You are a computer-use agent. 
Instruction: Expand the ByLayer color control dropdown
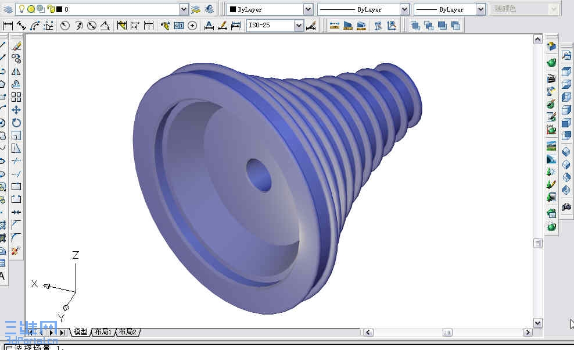click(x=308, y=9)
